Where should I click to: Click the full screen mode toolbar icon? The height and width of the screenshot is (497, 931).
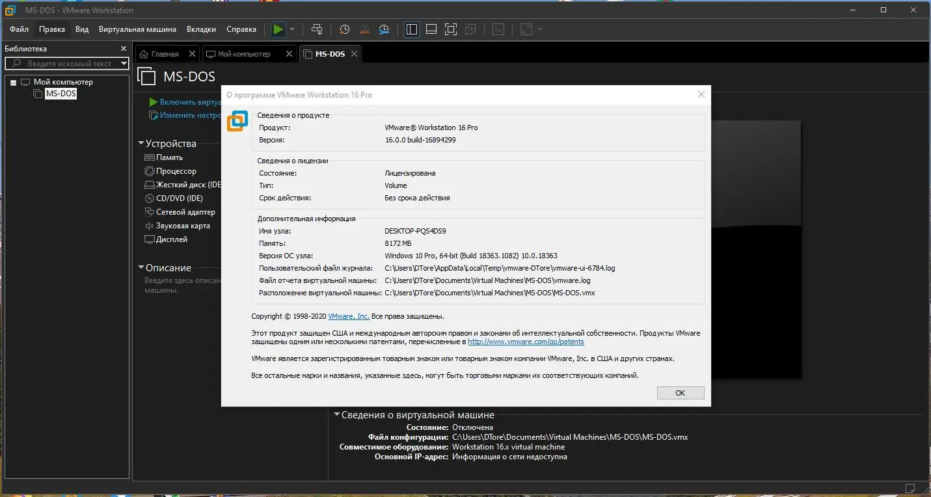coord(451,29)
